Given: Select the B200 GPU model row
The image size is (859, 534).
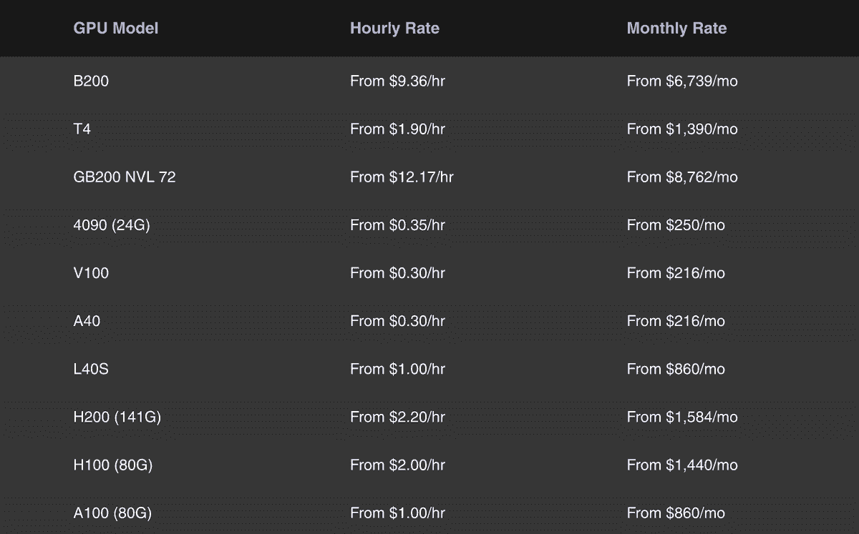Looking at the screenshot, I should pyautogui.click(x=91, y=81).
